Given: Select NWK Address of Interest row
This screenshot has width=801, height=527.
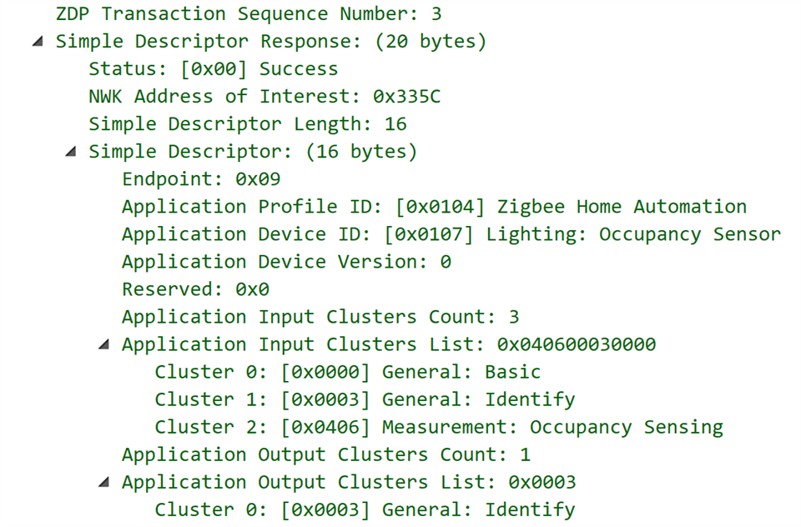Looking at the screenshot, I should coord(264,97).
